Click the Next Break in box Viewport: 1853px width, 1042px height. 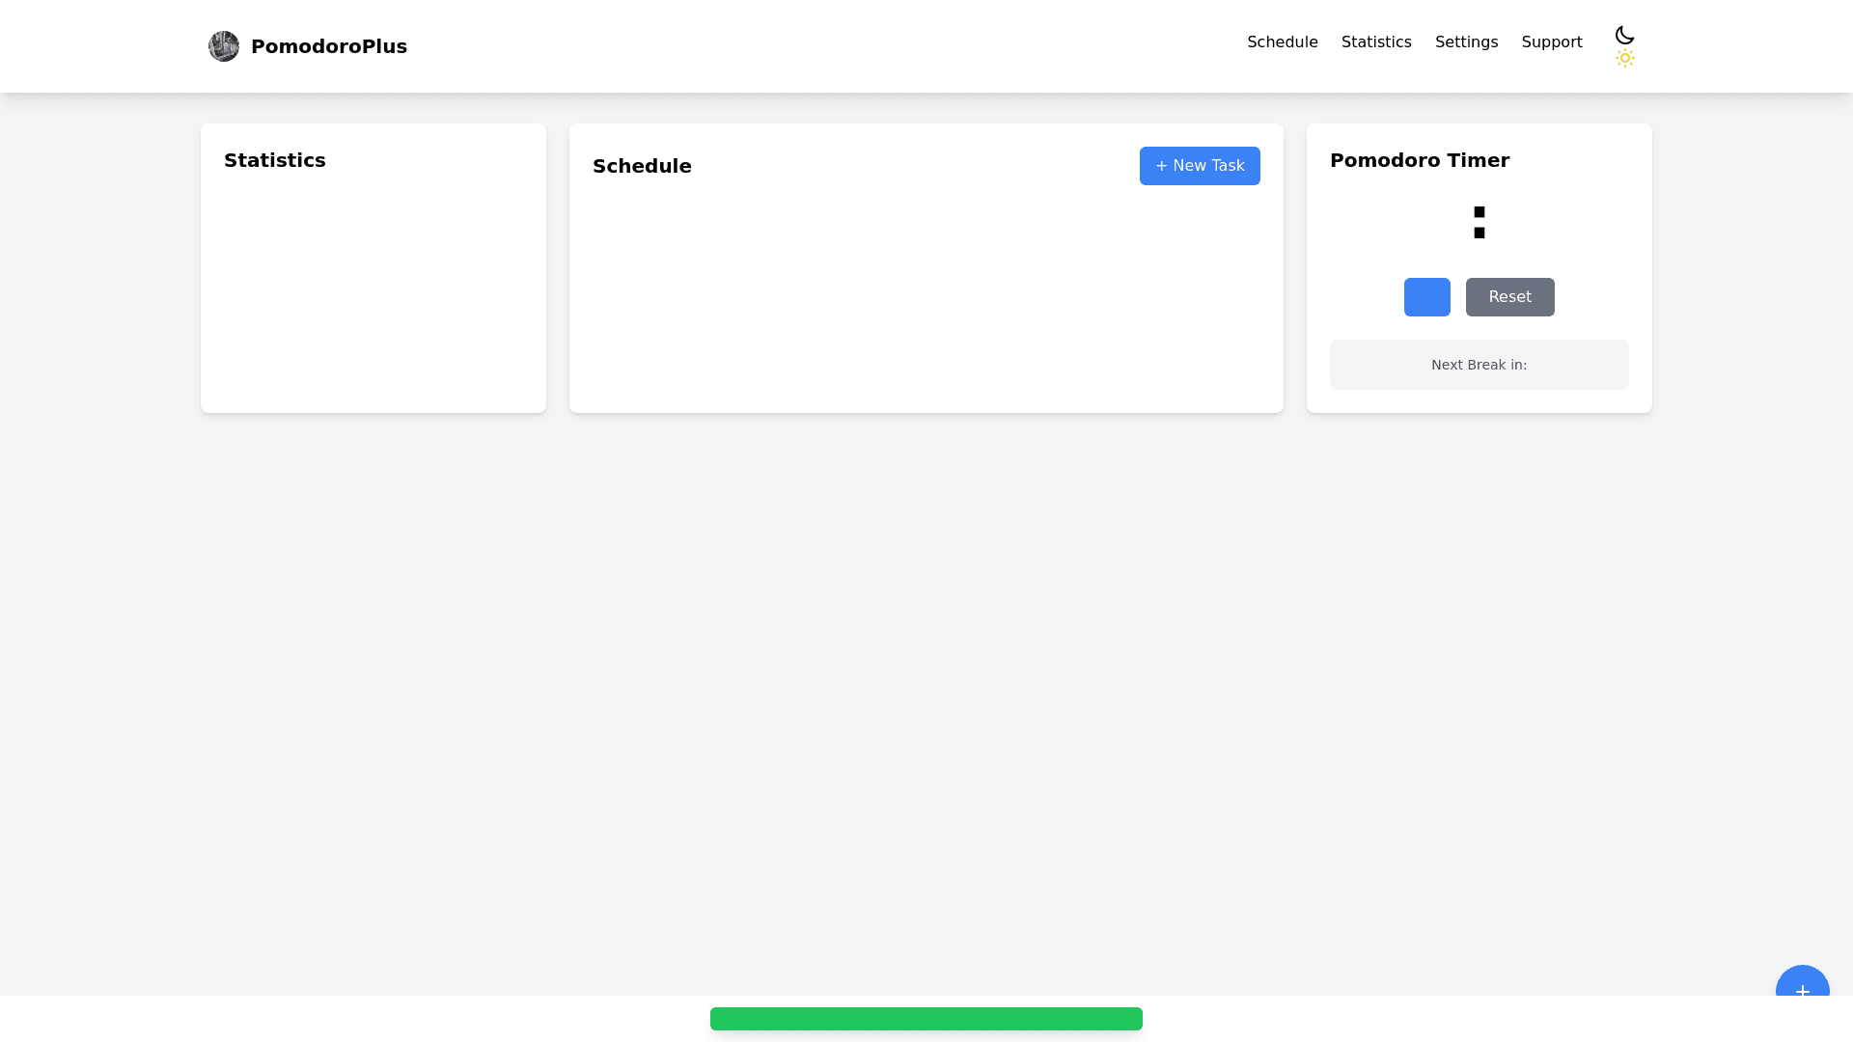1479,365
